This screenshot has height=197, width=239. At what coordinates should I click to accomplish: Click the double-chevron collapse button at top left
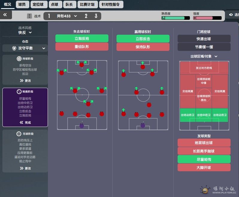[x=7, y=14]
